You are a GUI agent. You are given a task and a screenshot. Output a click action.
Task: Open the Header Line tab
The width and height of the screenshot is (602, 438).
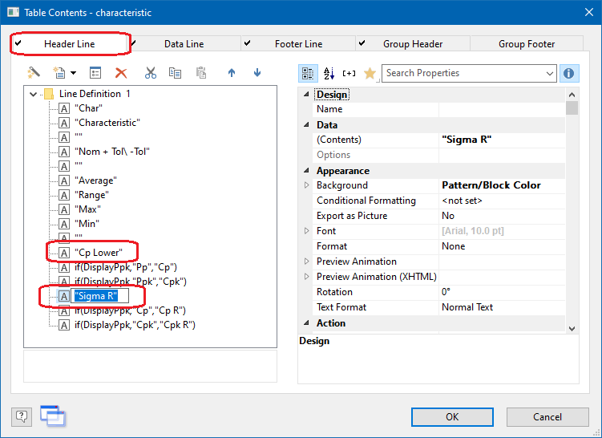point(70,44)
